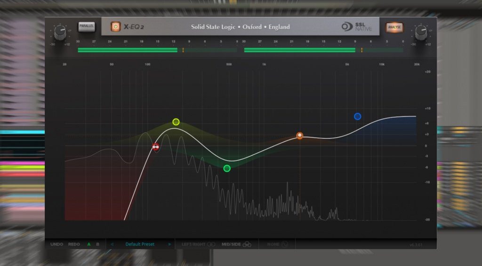The image size is (482, 266).
Task: Click the output gain knob at right
Action: click(421, 32)
